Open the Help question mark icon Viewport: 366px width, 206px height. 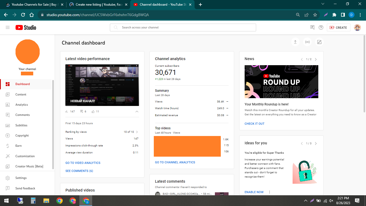tap(321, 27)
